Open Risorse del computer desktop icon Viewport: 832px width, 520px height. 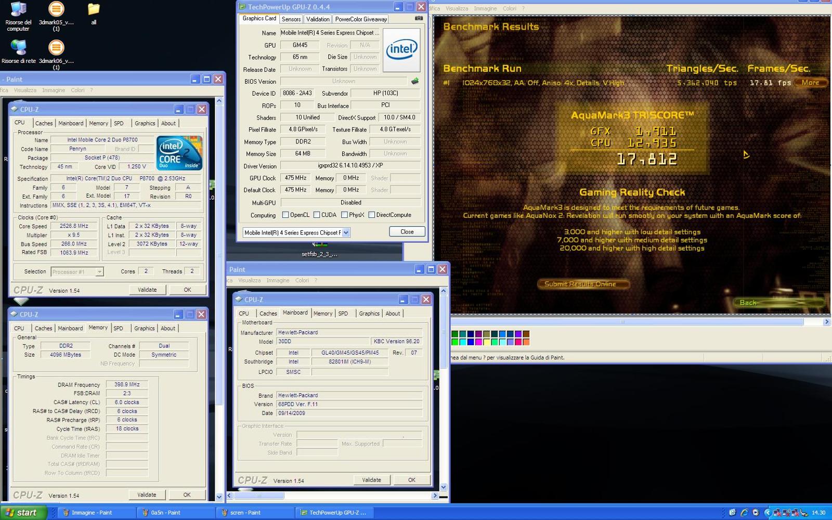18,16
